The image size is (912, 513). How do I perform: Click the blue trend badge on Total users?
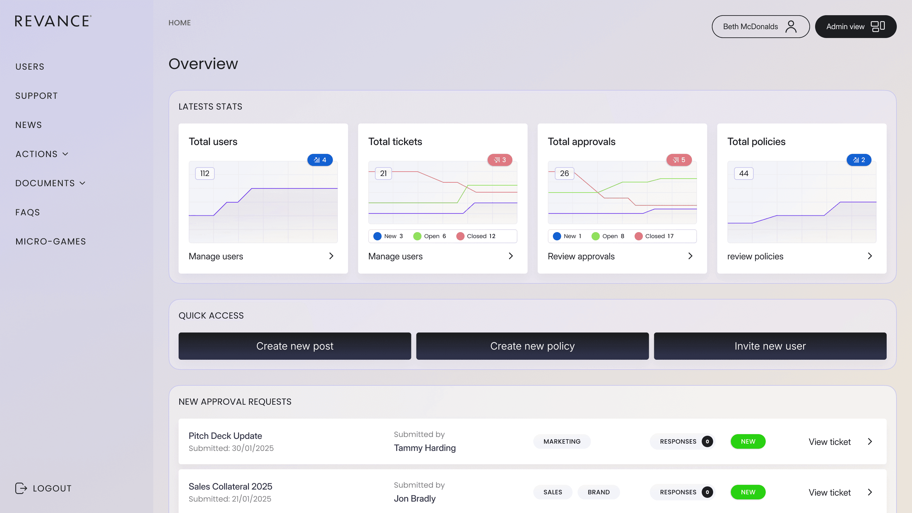tap(320, 160)
